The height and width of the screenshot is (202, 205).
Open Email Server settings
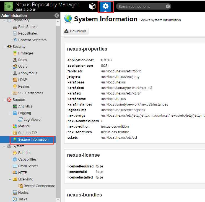(28, 166)
